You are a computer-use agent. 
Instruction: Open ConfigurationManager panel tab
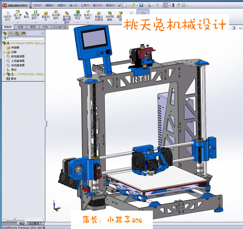(x=17, y=33)
